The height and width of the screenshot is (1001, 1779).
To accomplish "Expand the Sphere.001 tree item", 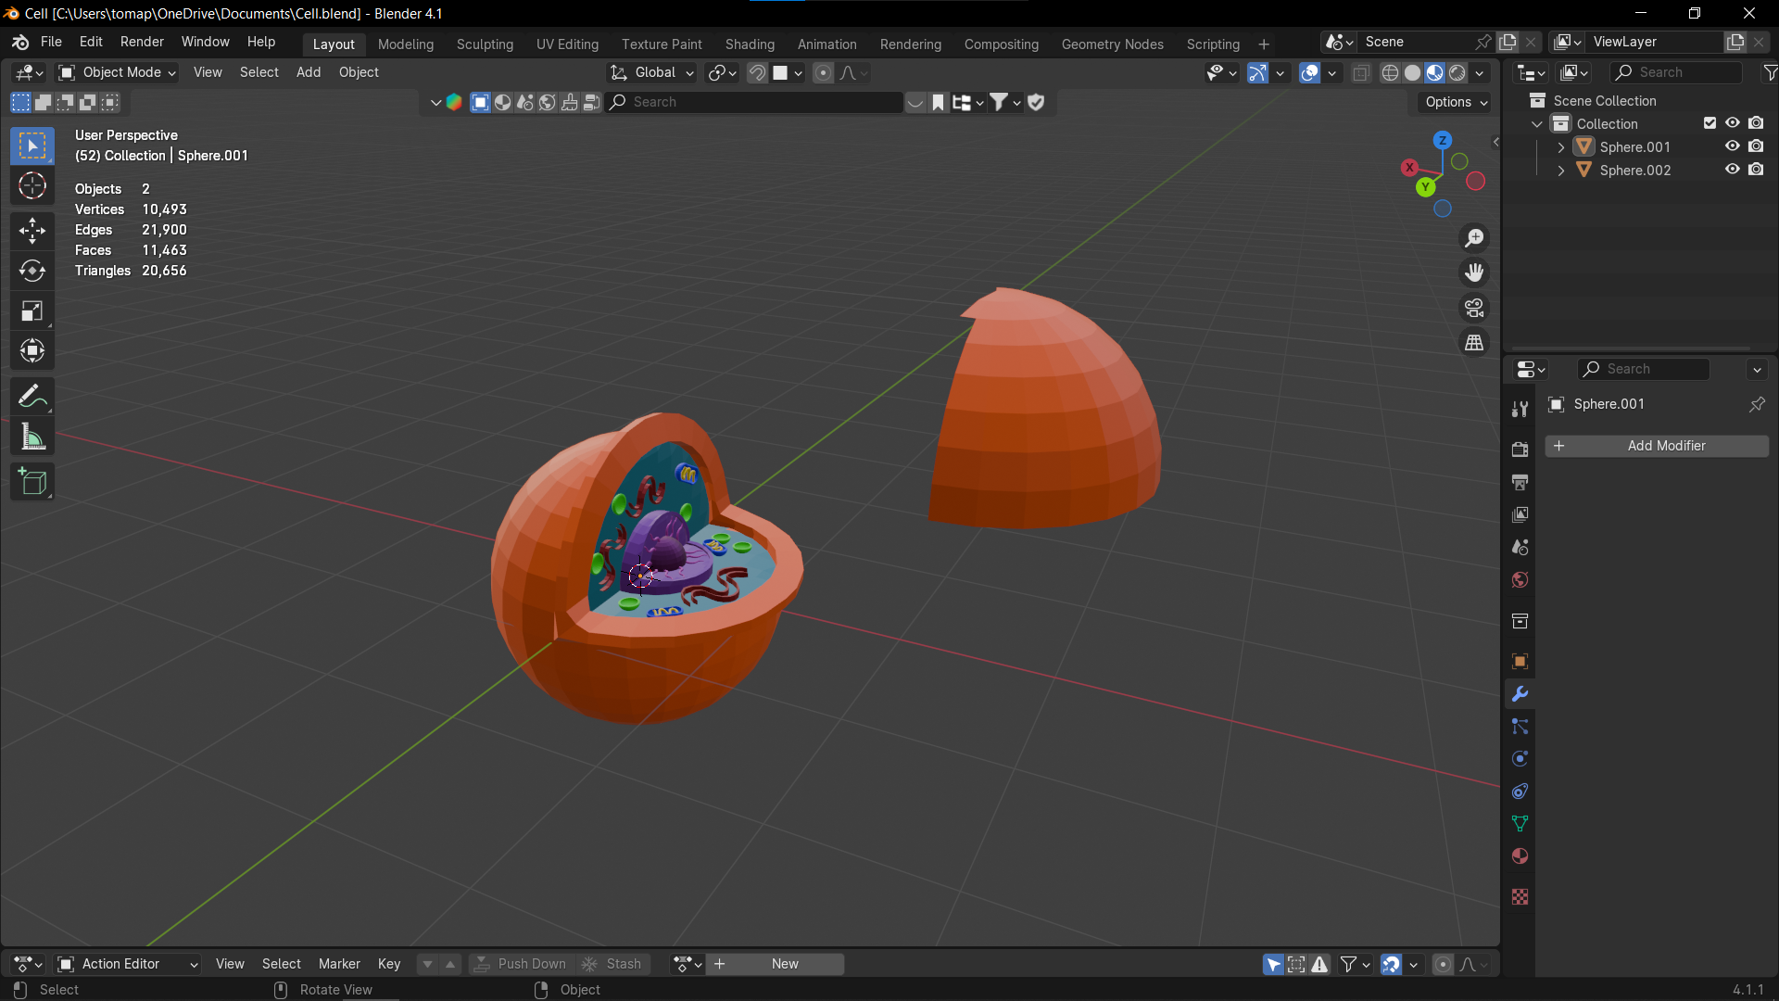I will pyautogui.click(x=1561, y=147).
